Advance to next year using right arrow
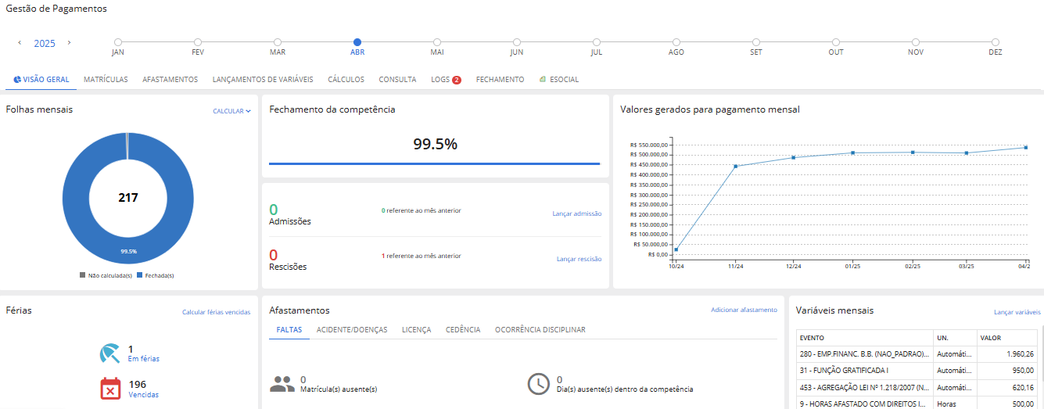Image resolution: width=1044 pixels, height=409 pixels. click(x=69, y=42)
